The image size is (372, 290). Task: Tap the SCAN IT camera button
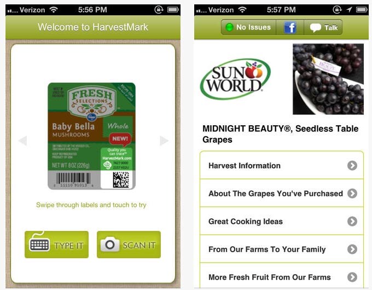(129, 245)
